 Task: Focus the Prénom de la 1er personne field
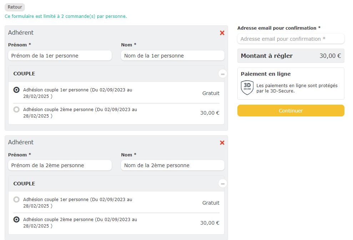coord(60,56)
